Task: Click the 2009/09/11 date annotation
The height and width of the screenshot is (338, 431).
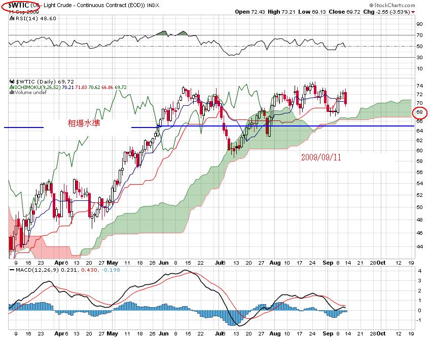Action: pos(320,157)
